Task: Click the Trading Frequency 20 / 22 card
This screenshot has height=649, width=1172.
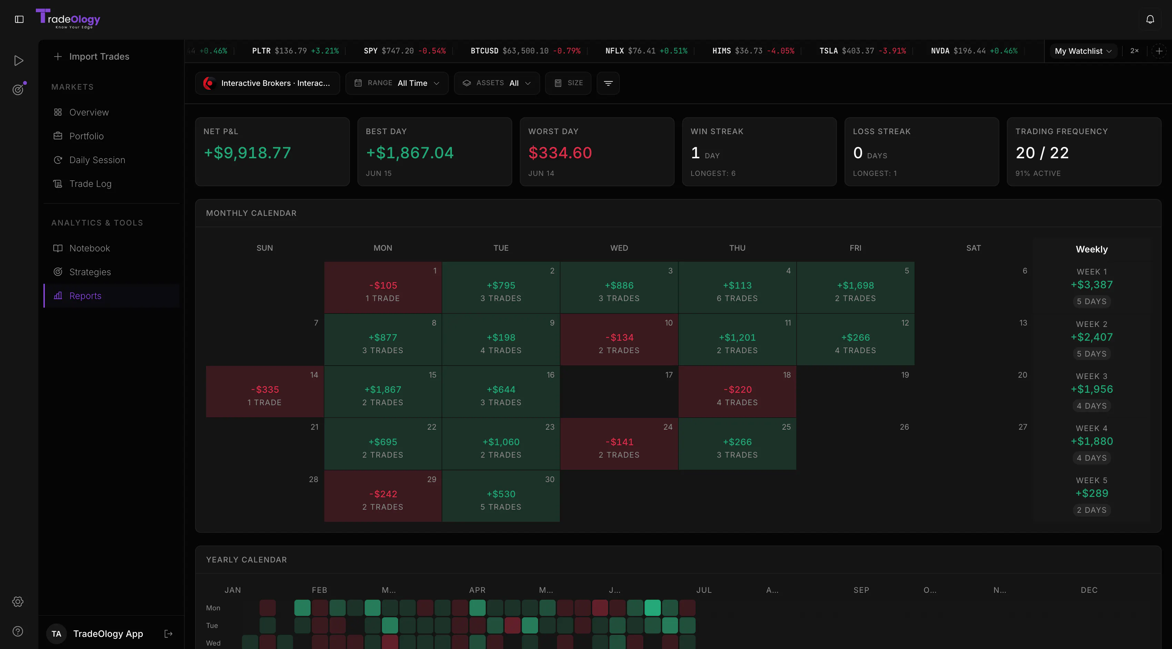Action: [x=1084, y=151]
